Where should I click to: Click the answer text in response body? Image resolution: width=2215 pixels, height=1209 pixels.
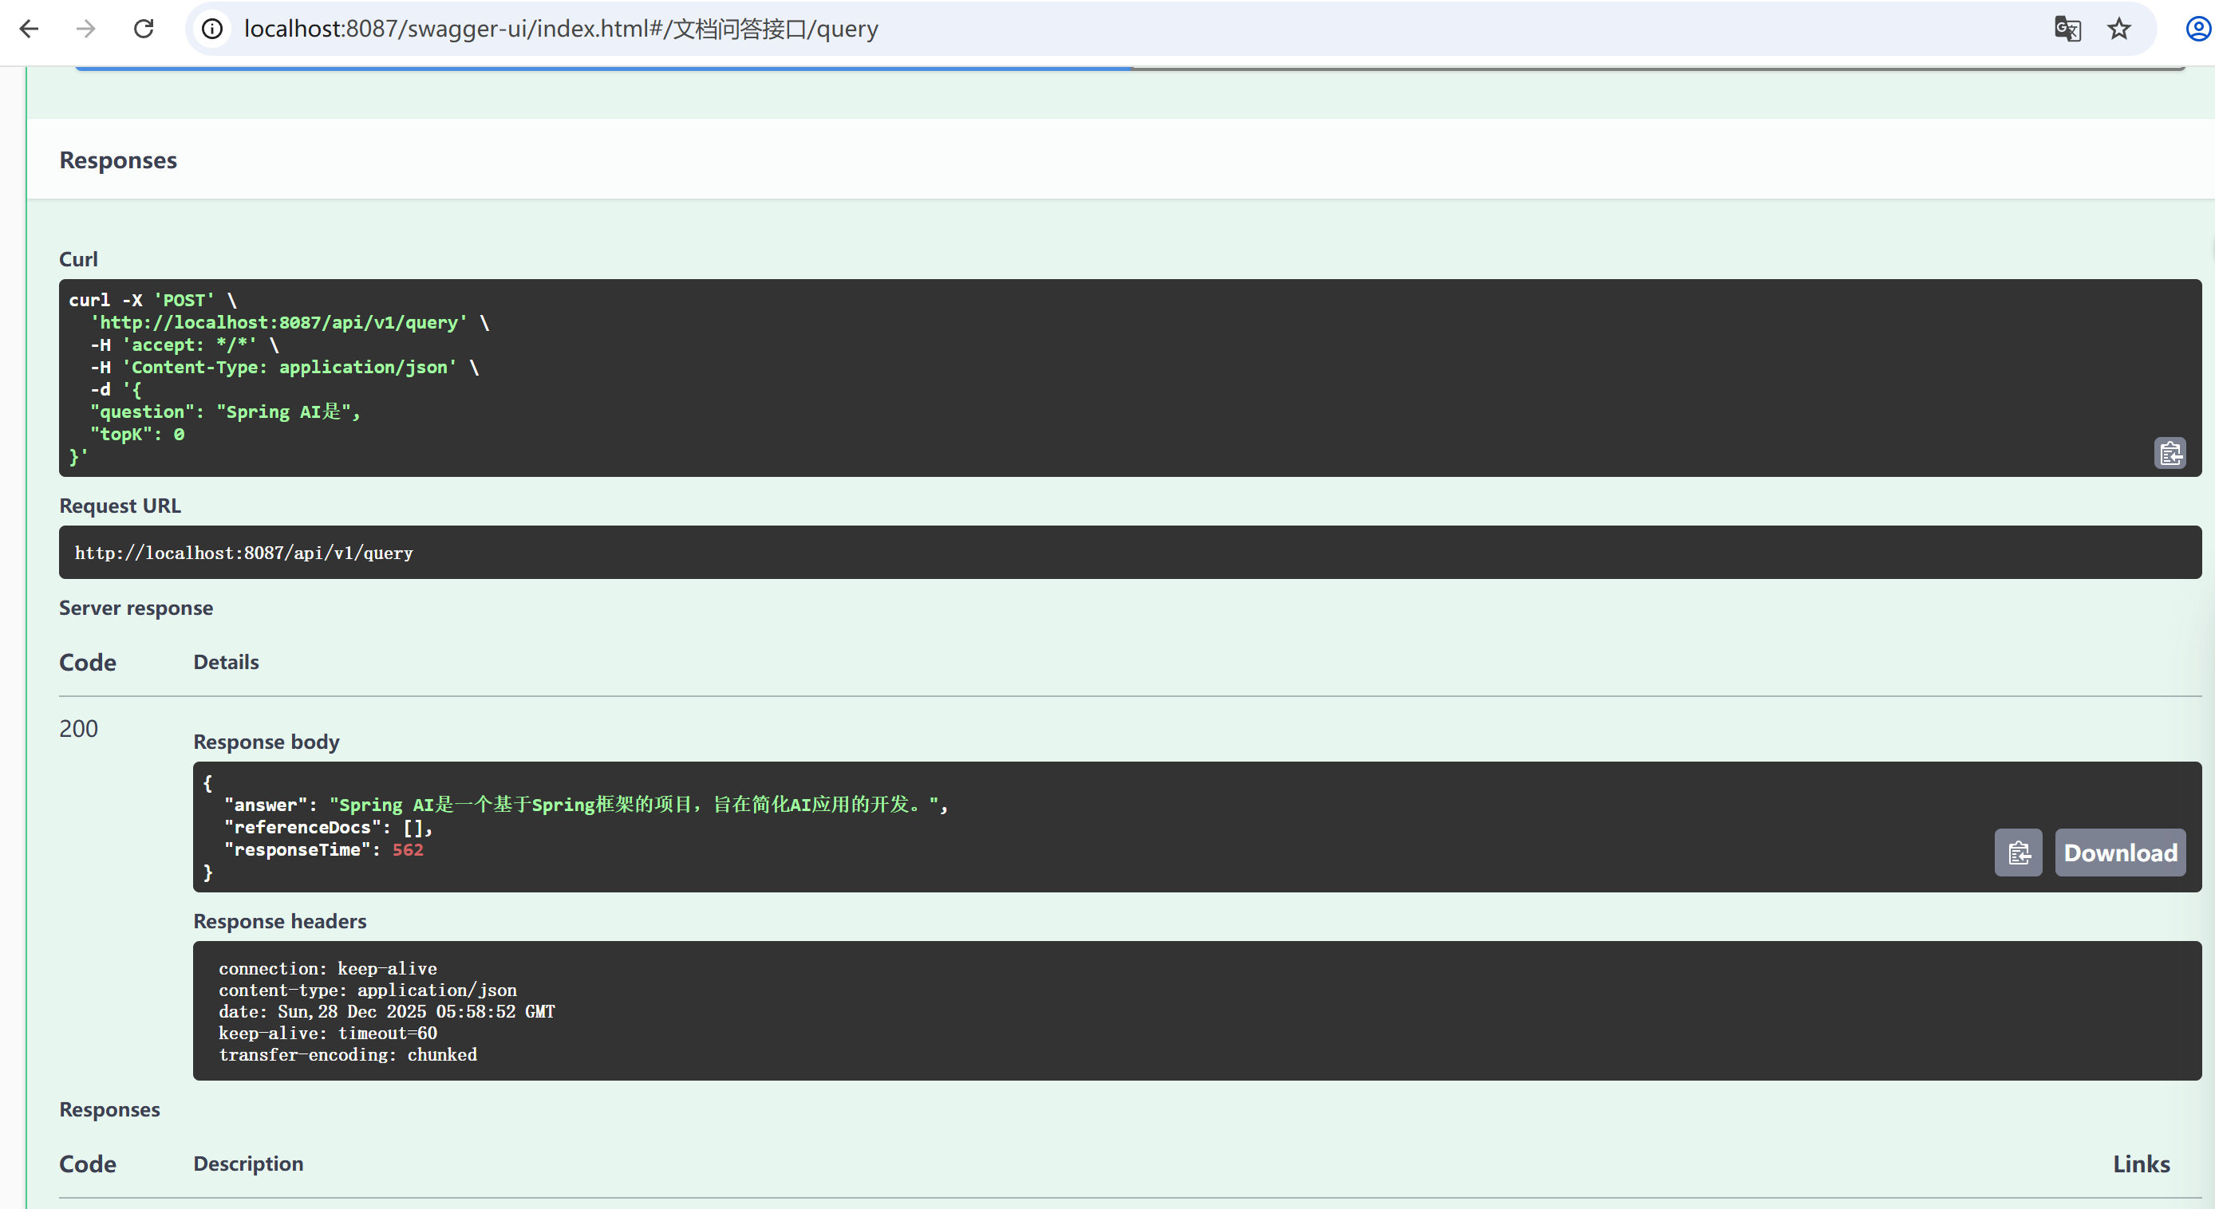636,805
